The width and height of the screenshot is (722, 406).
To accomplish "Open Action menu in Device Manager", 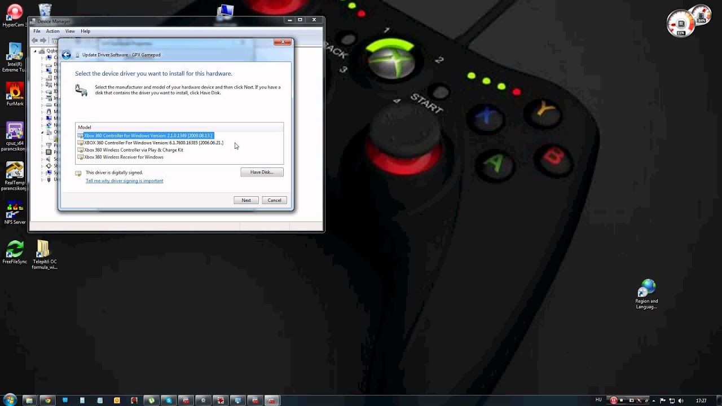I will tap(52, 31).
